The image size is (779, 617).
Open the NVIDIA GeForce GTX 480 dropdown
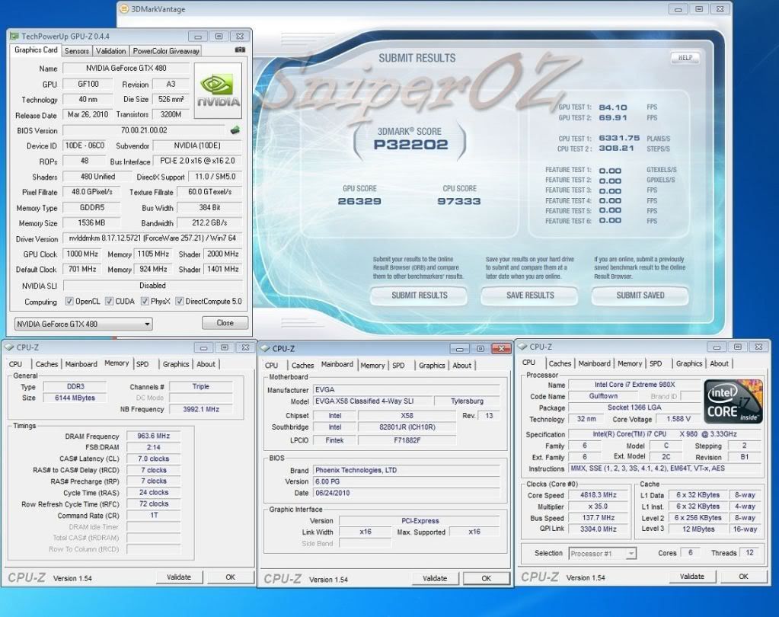82,324
